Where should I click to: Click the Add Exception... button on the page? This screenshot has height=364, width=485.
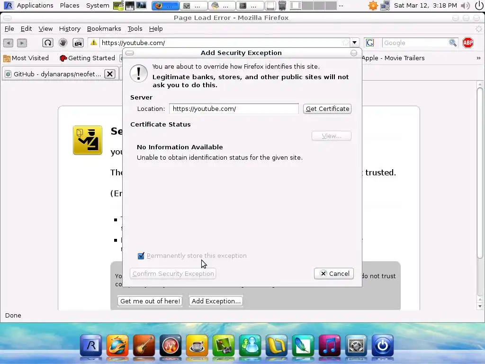tap(216, 301)
